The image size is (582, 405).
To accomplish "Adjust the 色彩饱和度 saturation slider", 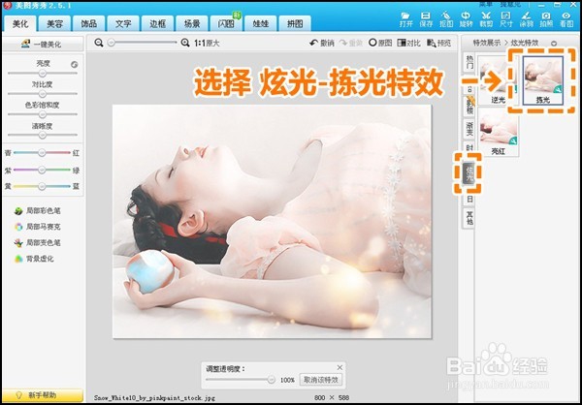I will coord(43,114).
